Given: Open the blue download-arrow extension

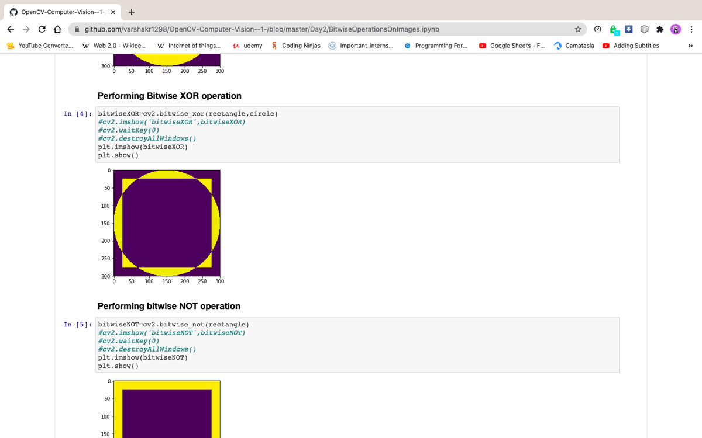Looking at the screenshot, I should (x=629, y=29).
